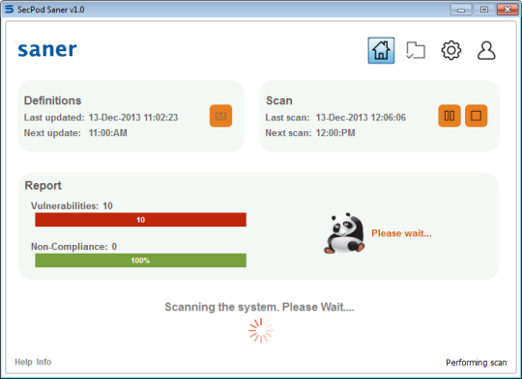522x379 pixels.
Task: Click the 'Please wait...' orange text
Action: [401, 233]
